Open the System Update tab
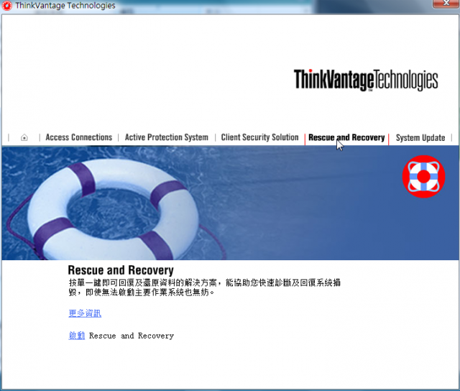Viewport: 460px width, 391px height. pos(420,137)
